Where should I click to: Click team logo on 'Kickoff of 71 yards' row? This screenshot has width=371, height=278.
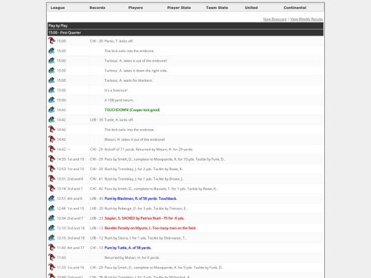click(52, 149)
